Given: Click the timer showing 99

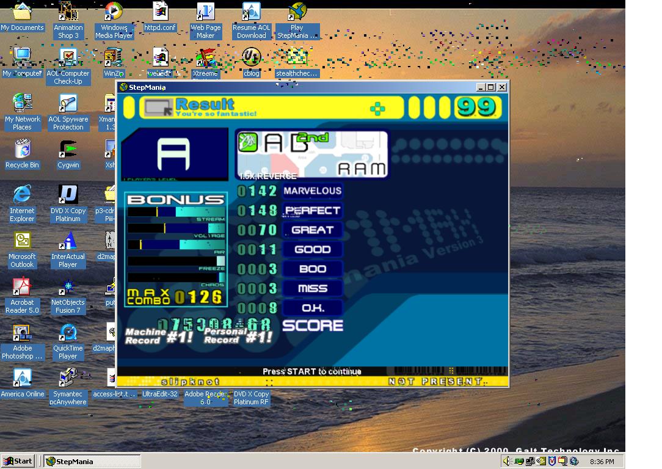Looking at the screenshot, I should (477, 107).
